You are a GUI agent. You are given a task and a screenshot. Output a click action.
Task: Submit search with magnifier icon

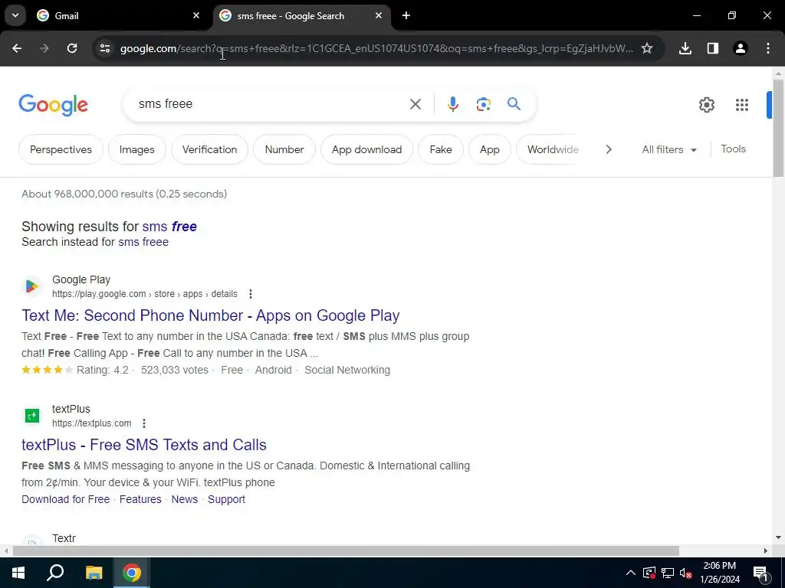click(x=514, y=104)
